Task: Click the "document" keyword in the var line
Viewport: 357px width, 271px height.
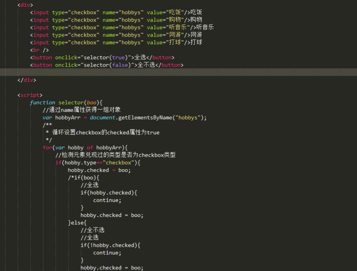Action: (x=103, y=118)
